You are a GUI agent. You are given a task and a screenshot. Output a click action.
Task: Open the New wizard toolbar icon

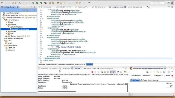tap(2, 3)
